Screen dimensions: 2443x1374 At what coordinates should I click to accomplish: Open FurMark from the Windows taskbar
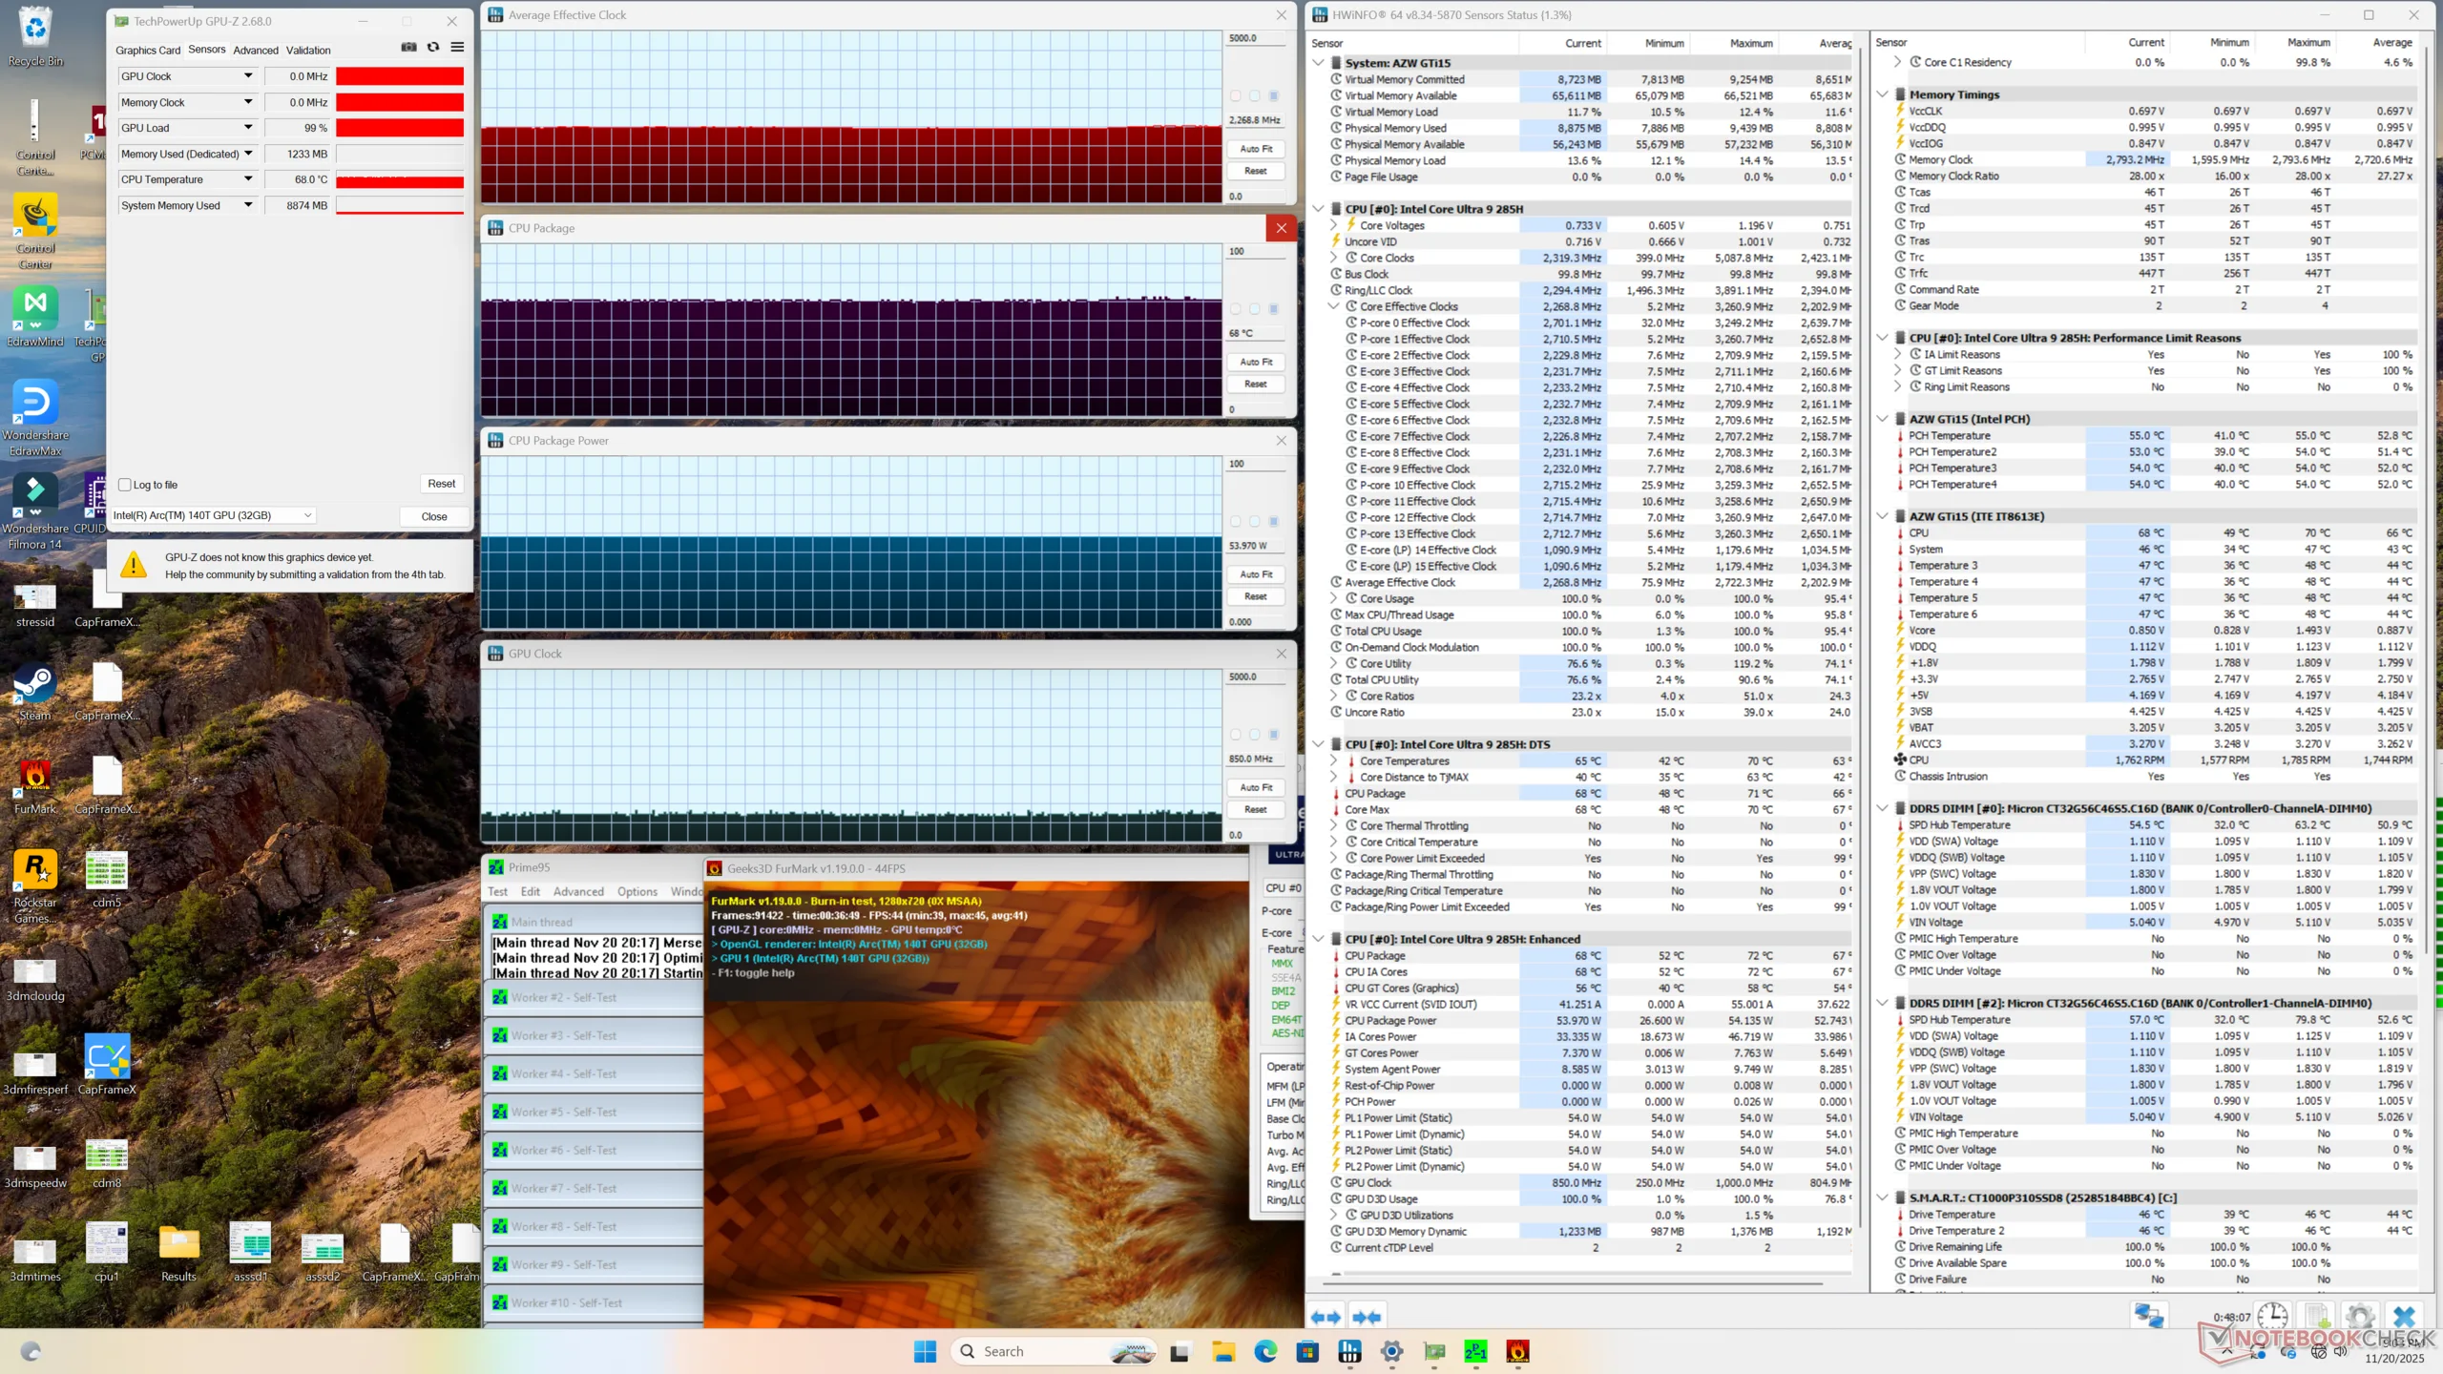click(1517, 1351)
